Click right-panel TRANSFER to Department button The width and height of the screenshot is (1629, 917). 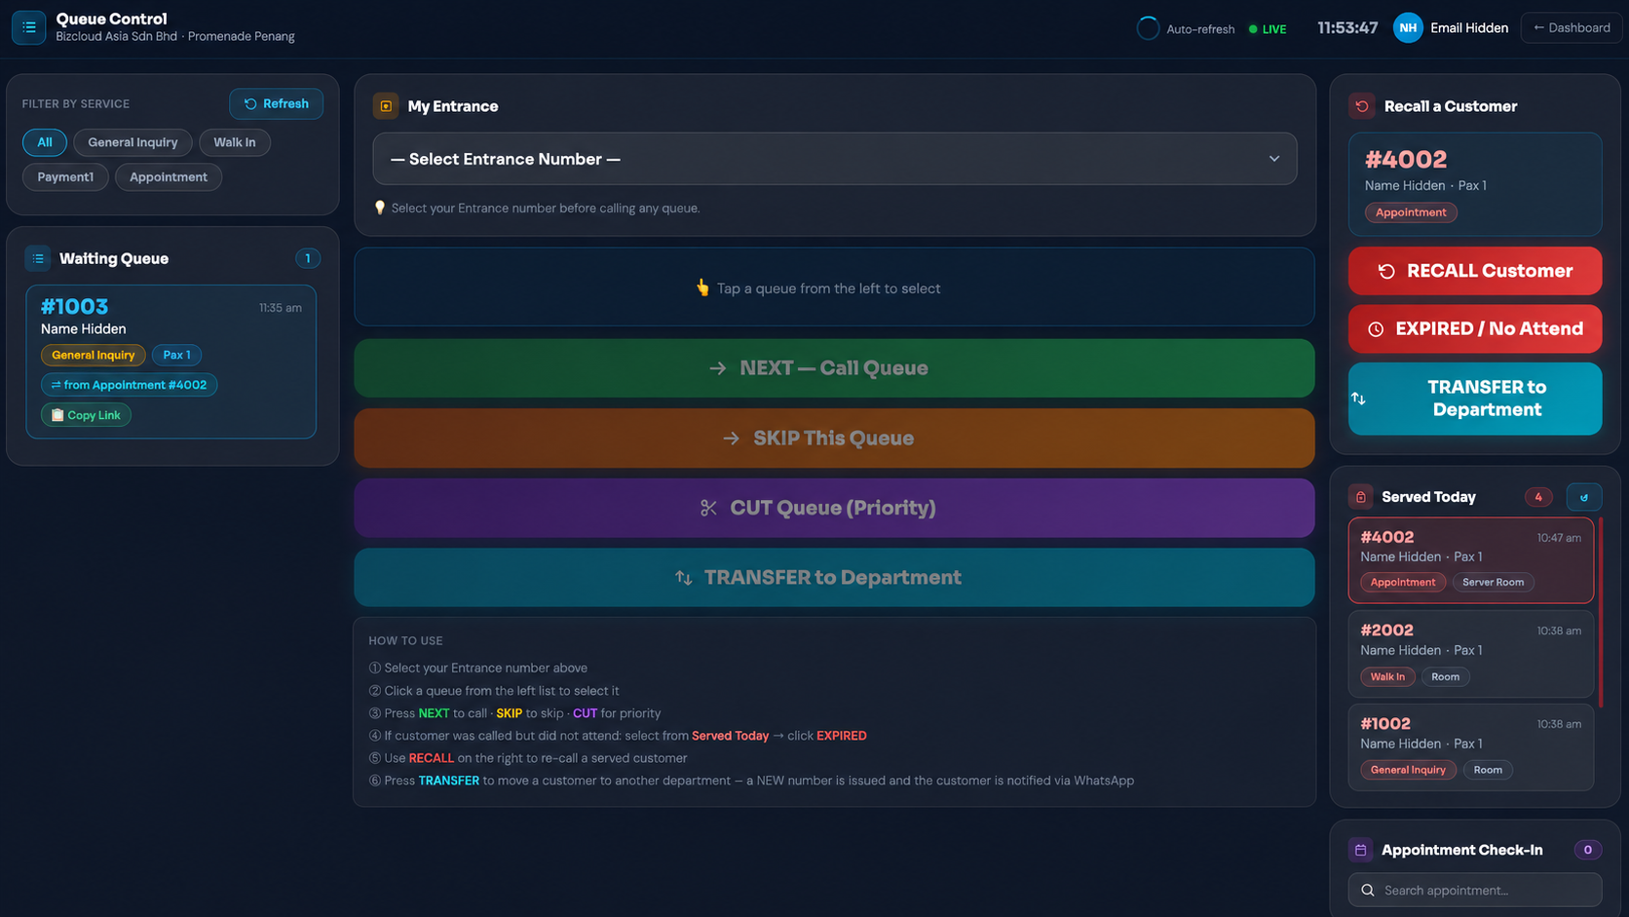(1475, 399)
